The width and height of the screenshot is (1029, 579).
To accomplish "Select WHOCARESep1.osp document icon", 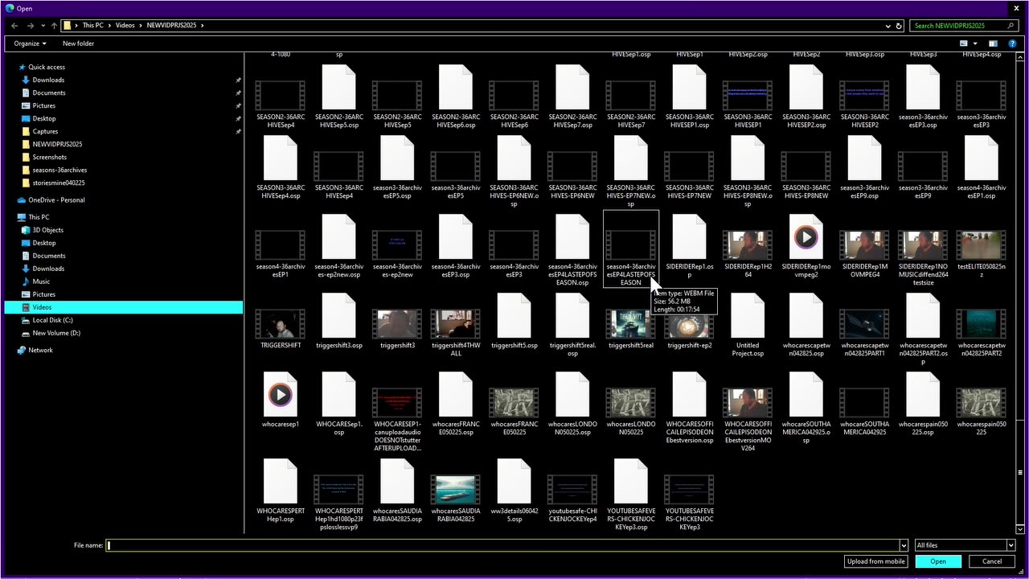I will tap(339, 394).
